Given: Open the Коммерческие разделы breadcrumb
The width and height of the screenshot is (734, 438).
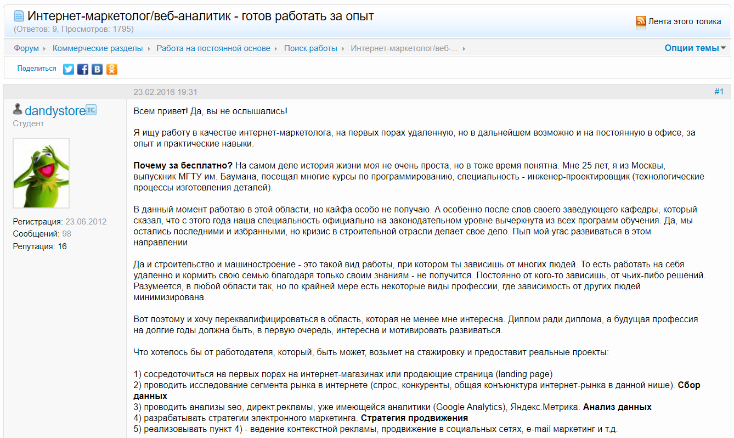Looking at the screenshot, I should click(97, 48).
